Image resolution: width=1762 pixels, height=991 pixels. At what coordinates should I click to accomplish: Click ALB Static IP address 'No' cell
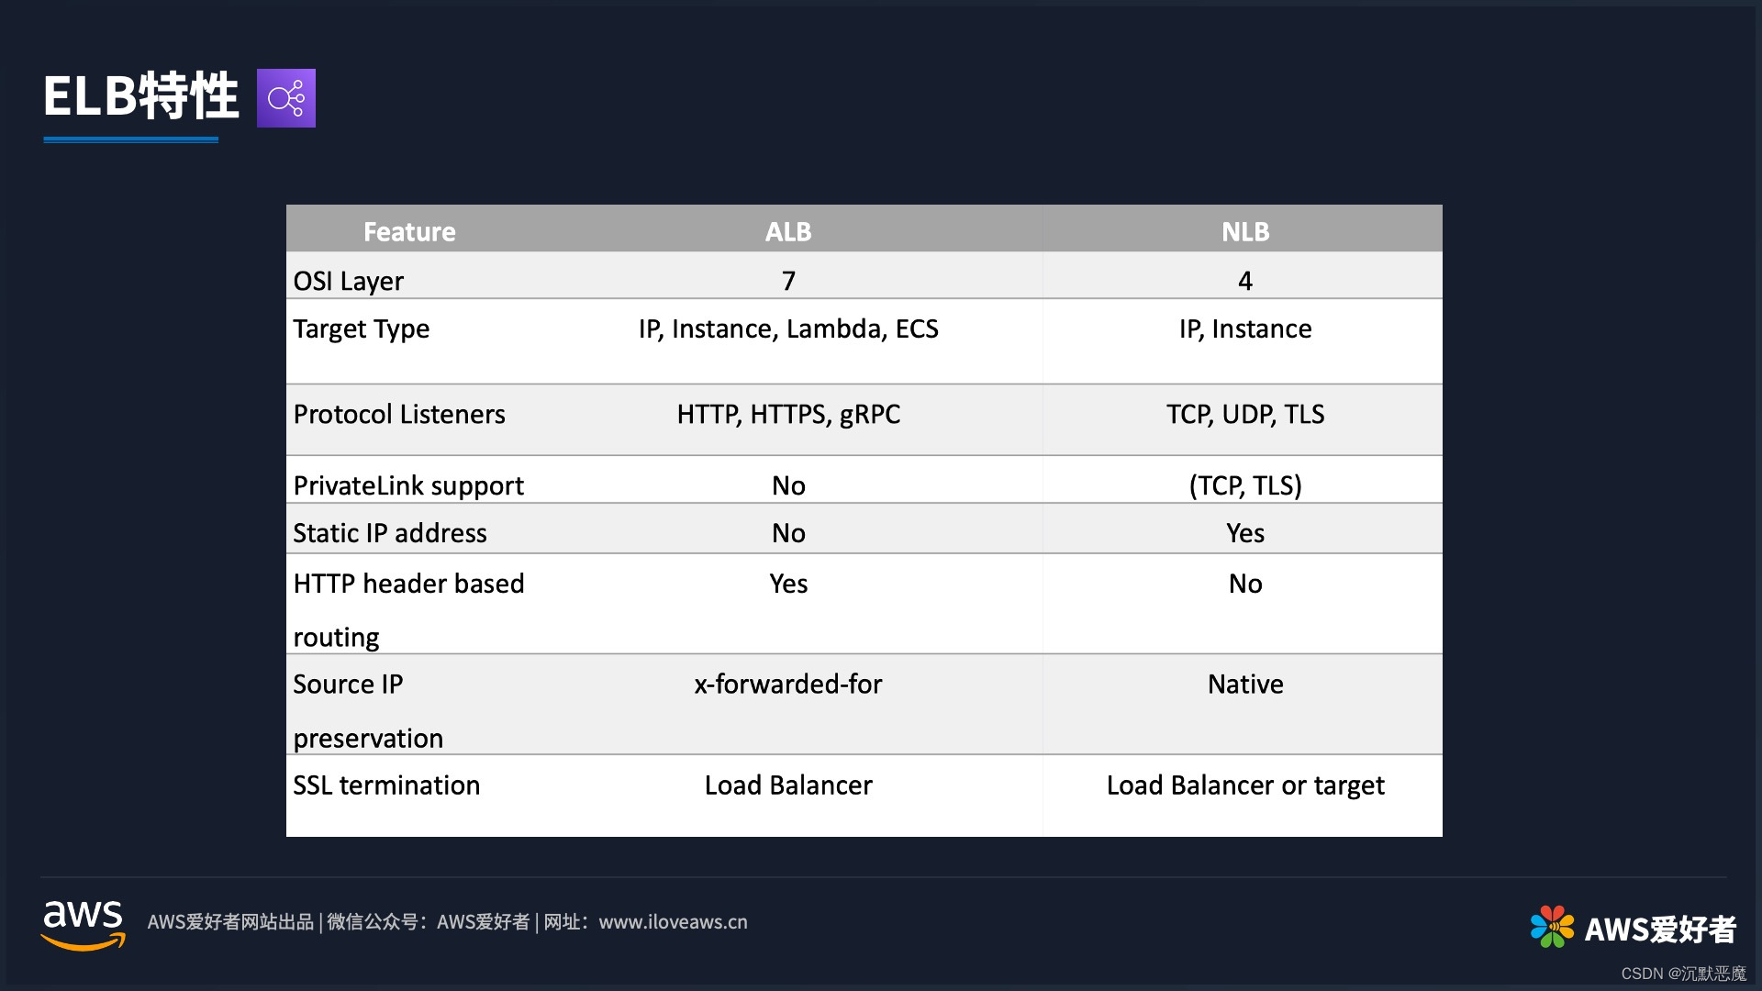(788, 533)
